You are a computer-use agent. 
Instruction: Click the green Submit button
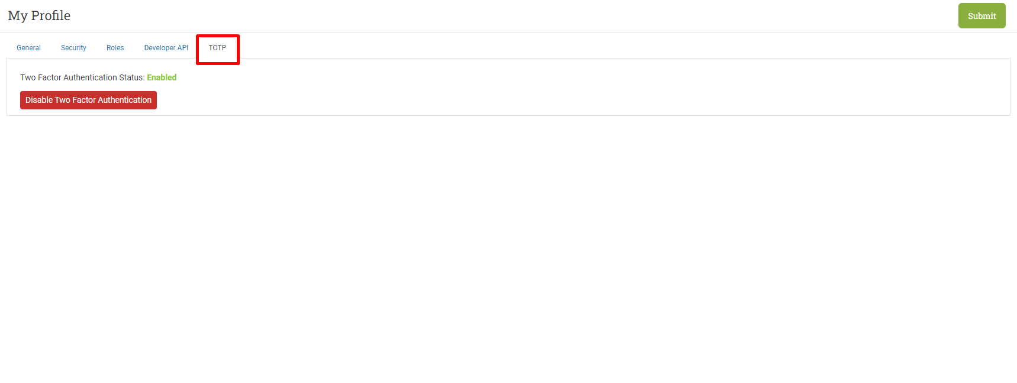(981, 16)
